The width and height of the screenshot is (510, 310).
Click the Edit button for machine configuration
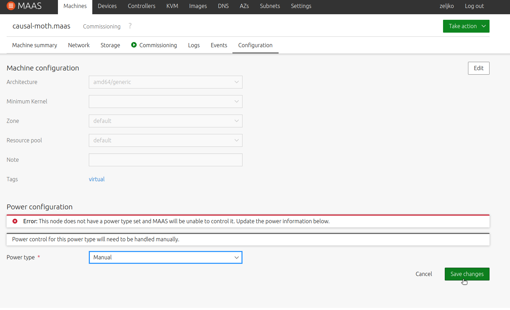[478, 68]
